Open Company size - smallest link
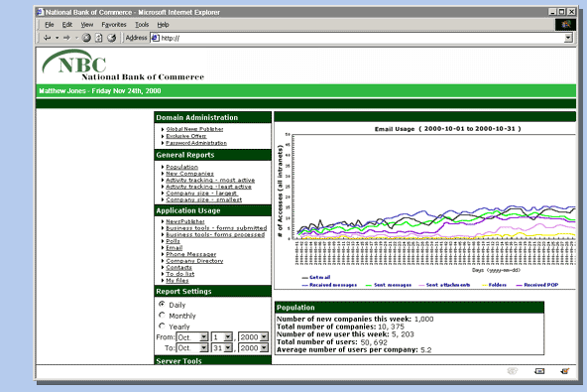 tap(204, 199)
